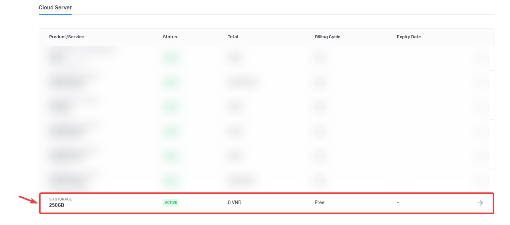
Task: Switch to the Cloud Server tab
Action: click(x=55, y=7)
